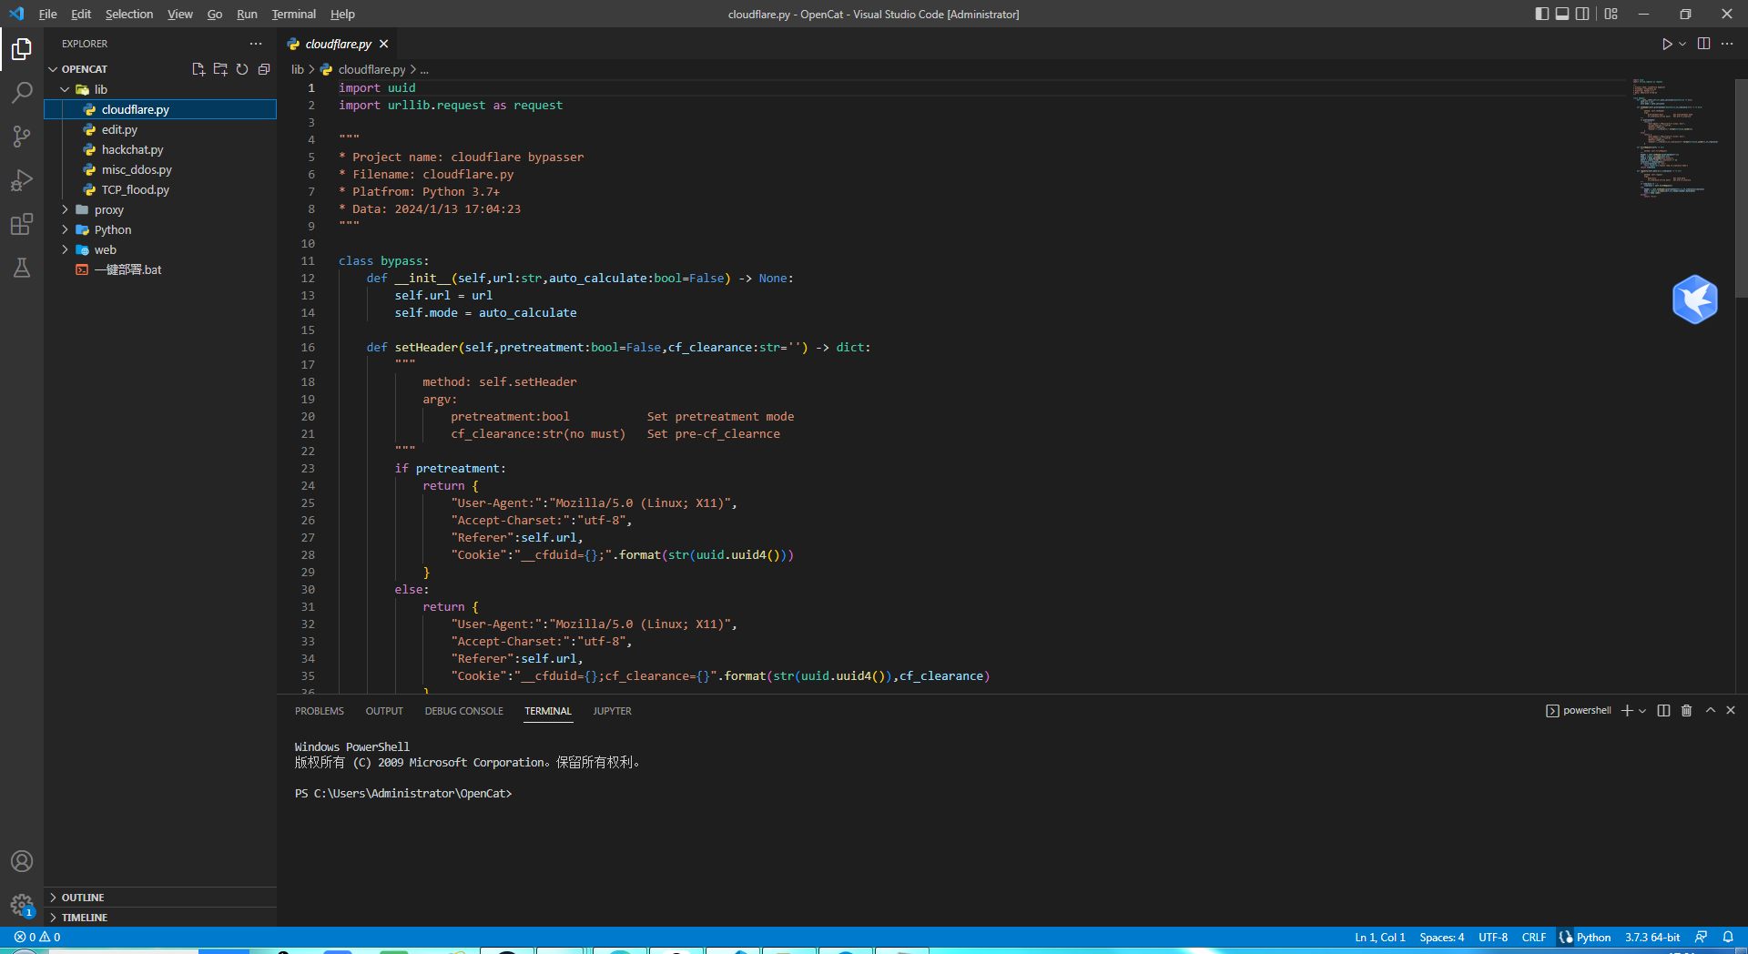Image resolution: width=1748 pixels, height=954 pixels.
Task: Change indentation via Spaces: 4
Action: coord(1442,937)
